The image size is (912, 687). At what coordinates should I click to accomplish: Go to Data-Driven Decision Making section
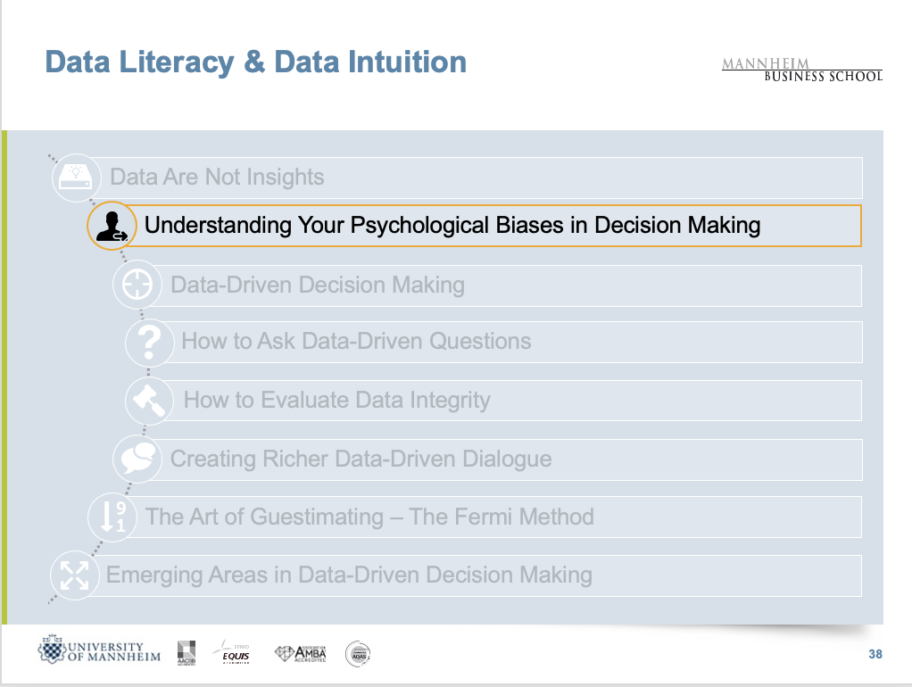[318, 286]
